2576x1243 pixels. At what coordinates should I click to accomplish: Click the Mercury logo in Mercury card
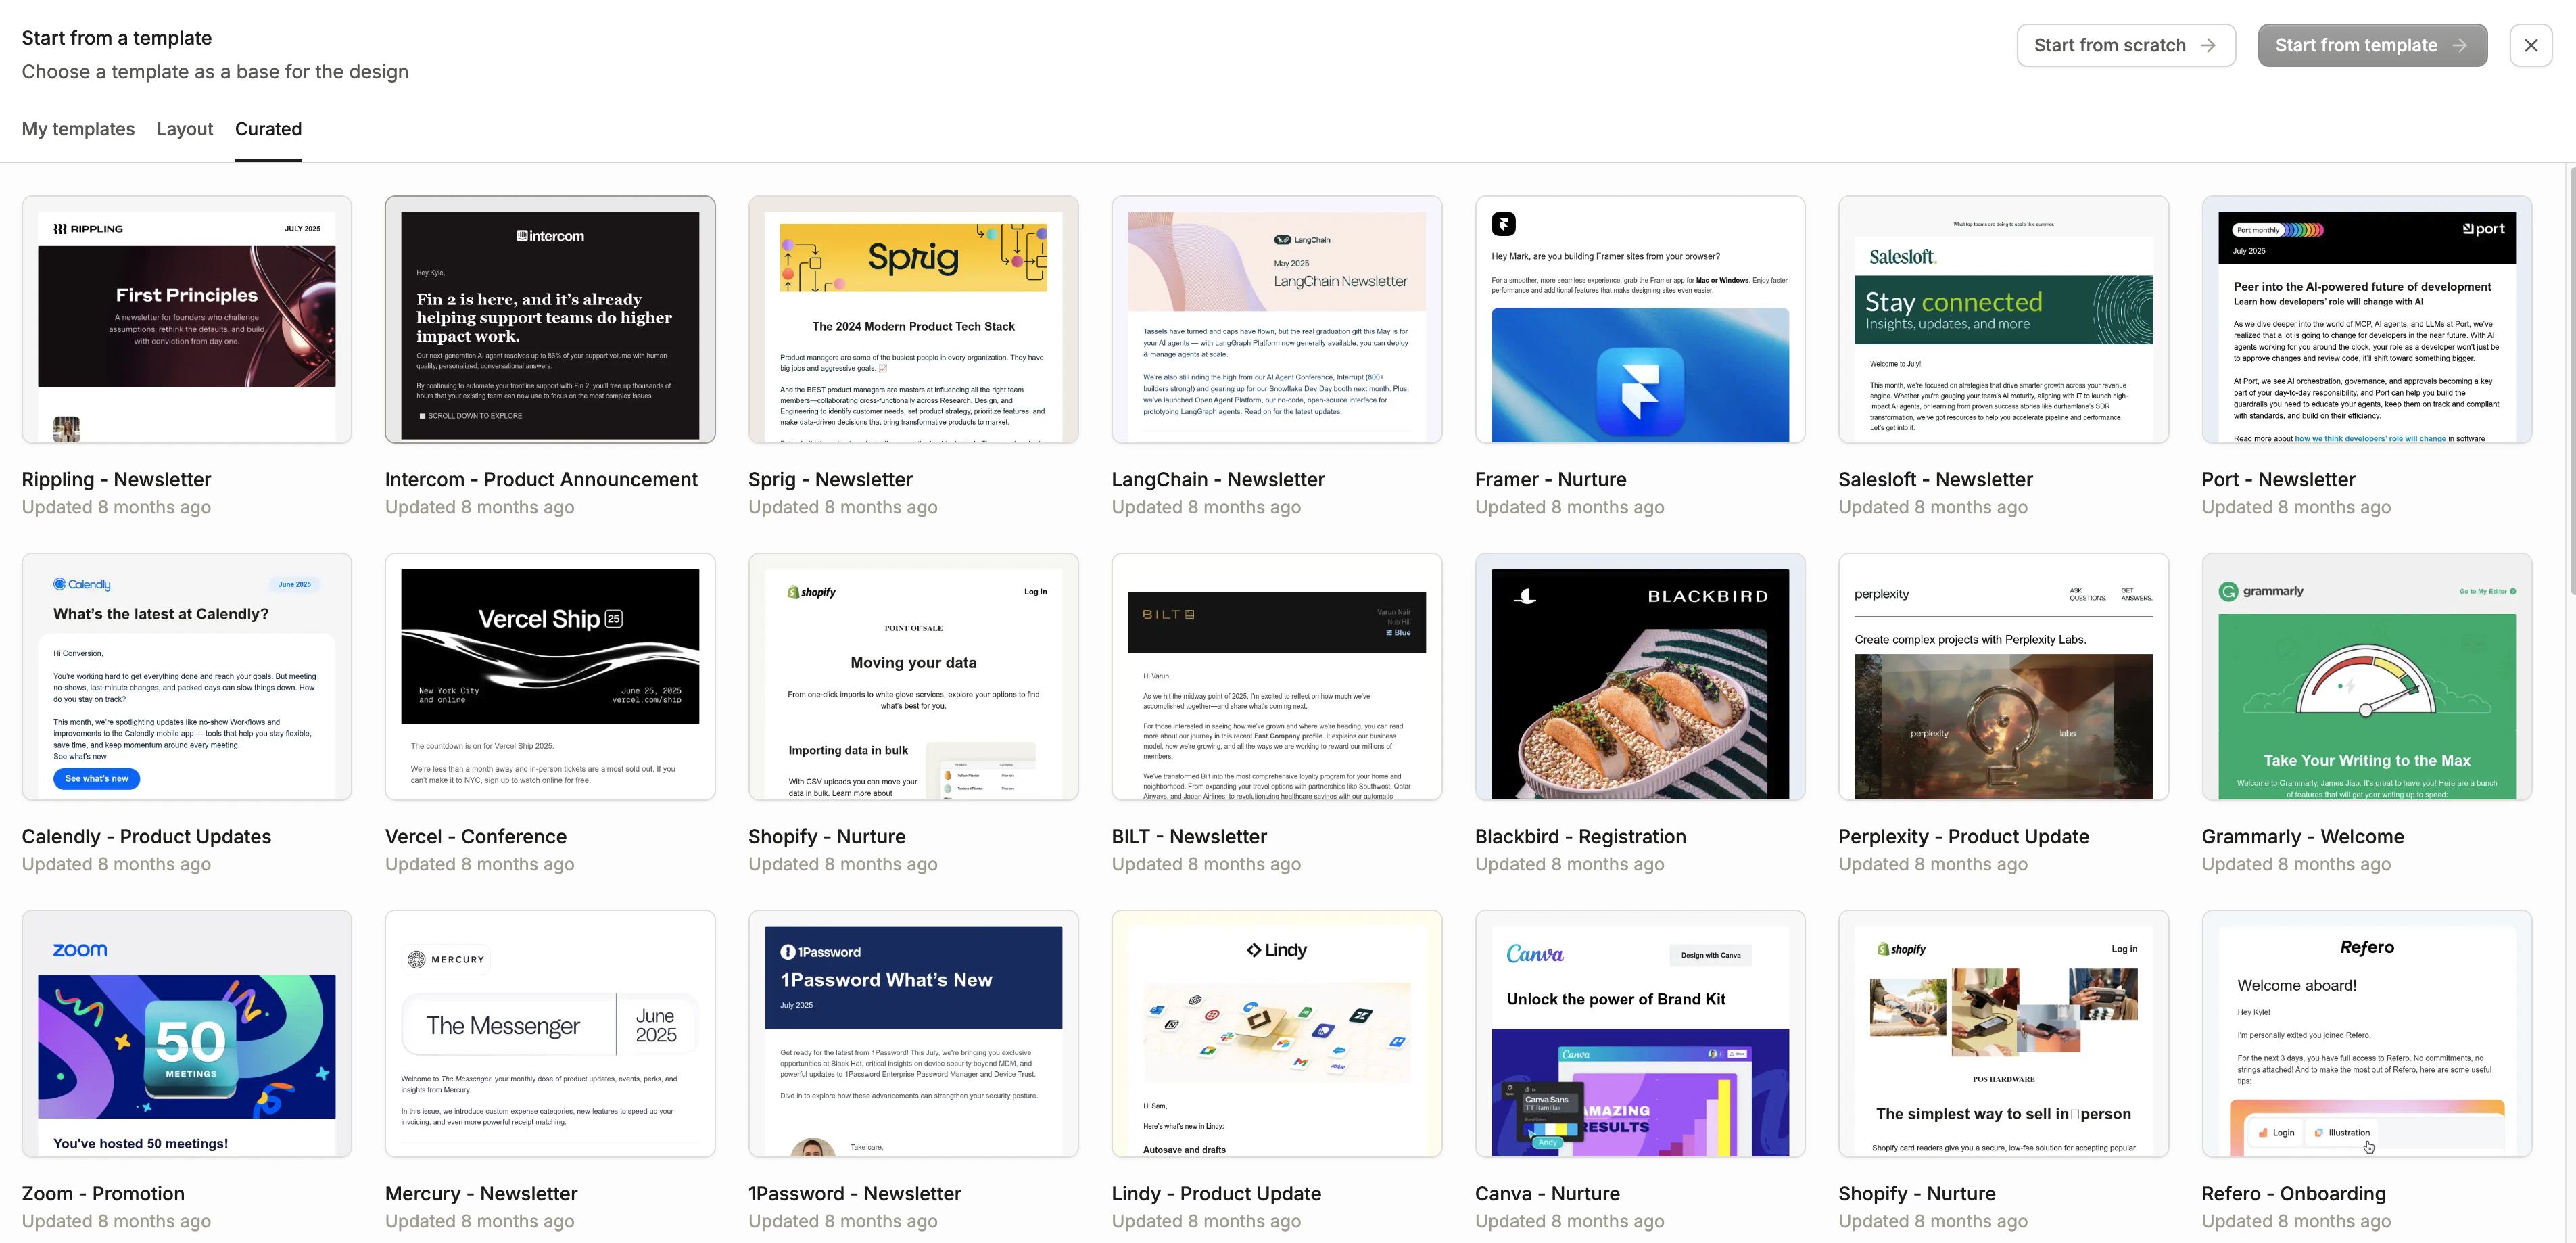[446, 959]
